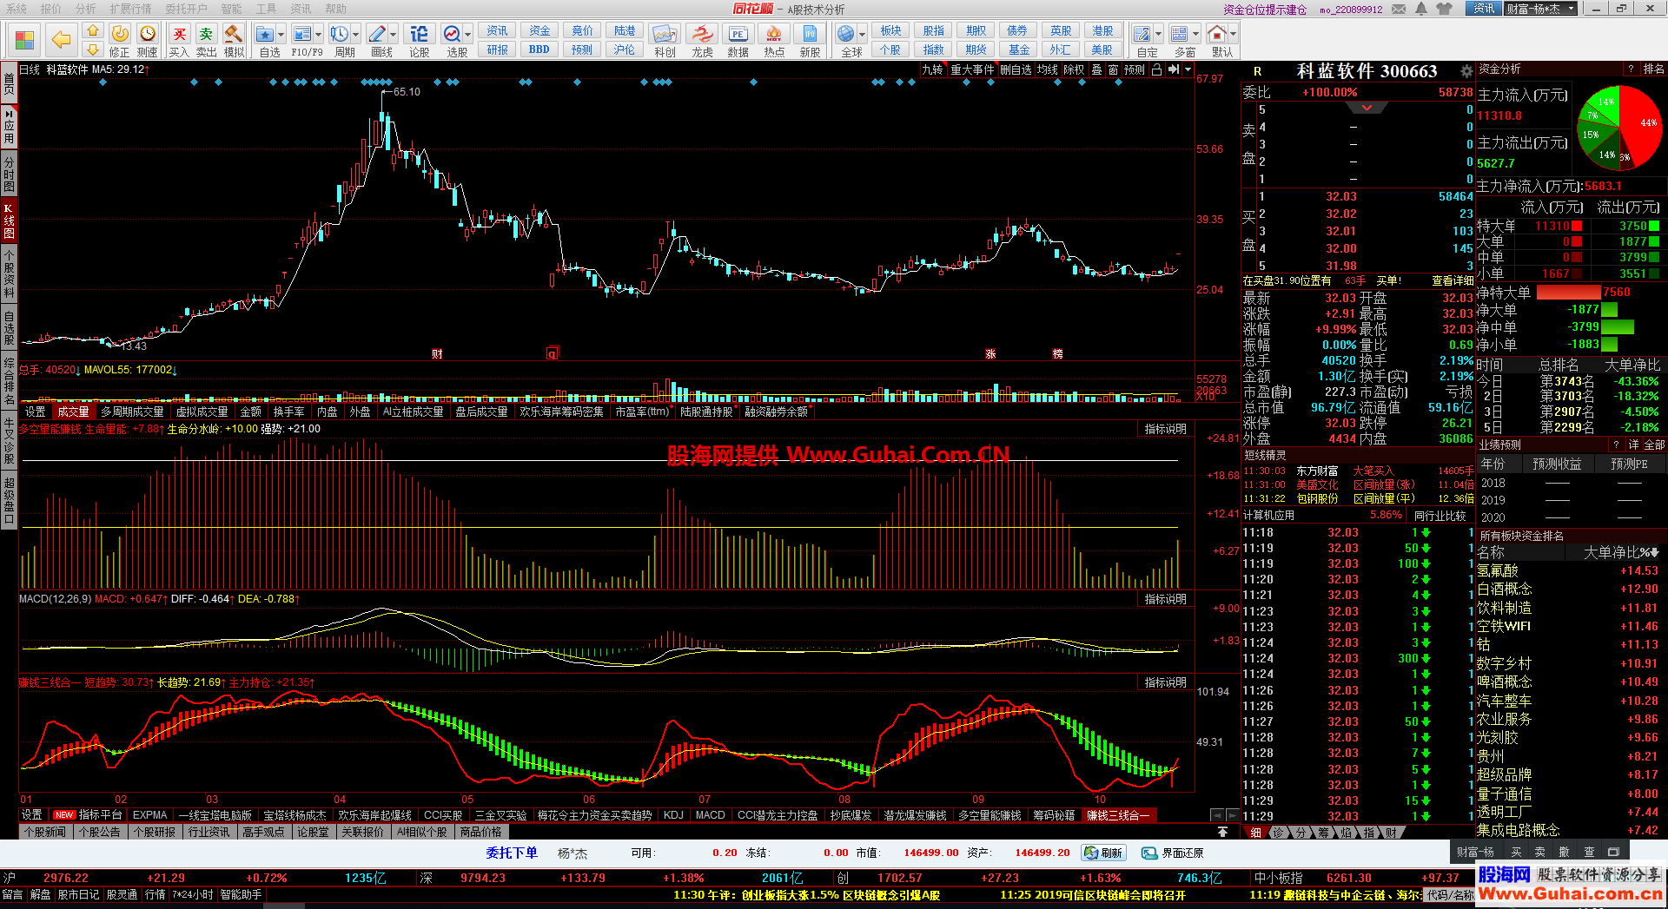
Task: Click the up arrow toolbar icon
Action: 92,31
